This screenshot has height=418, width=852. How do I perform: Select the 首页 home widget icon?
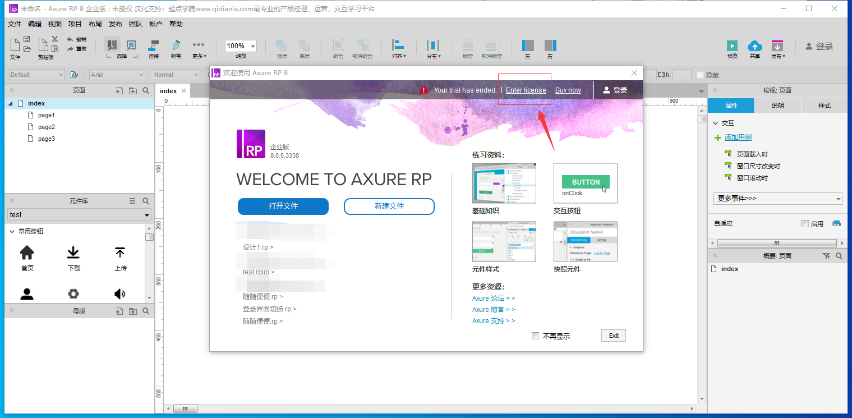coord(27,252)
